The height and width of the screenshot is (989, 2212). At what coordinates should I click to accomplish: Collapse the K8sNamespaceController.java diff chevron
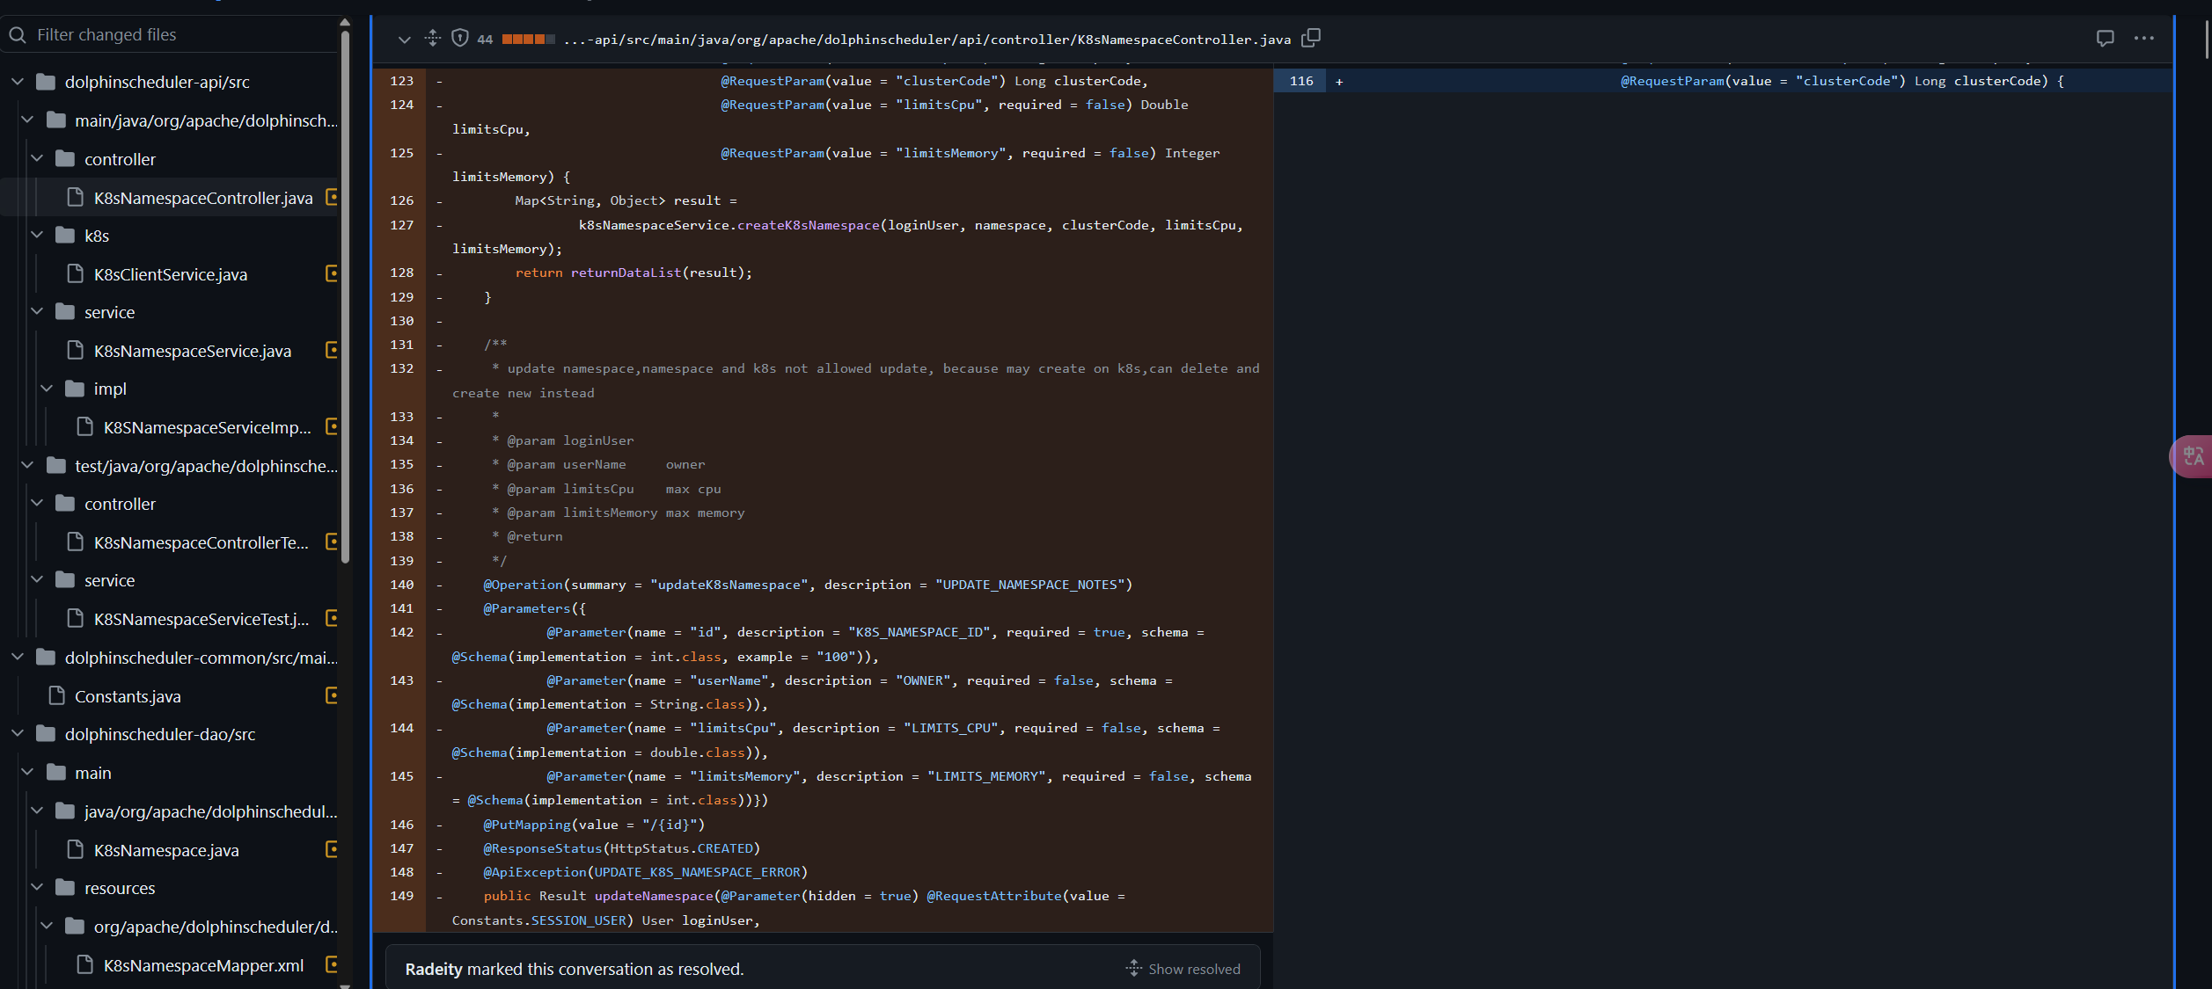(404, 40)
